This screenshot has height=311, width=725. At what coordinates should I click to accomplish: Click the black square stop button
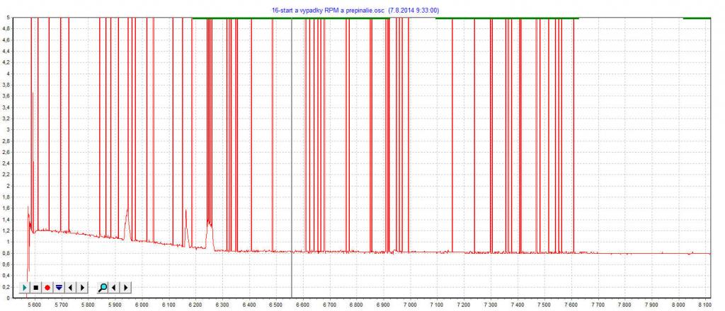point(36,288)
